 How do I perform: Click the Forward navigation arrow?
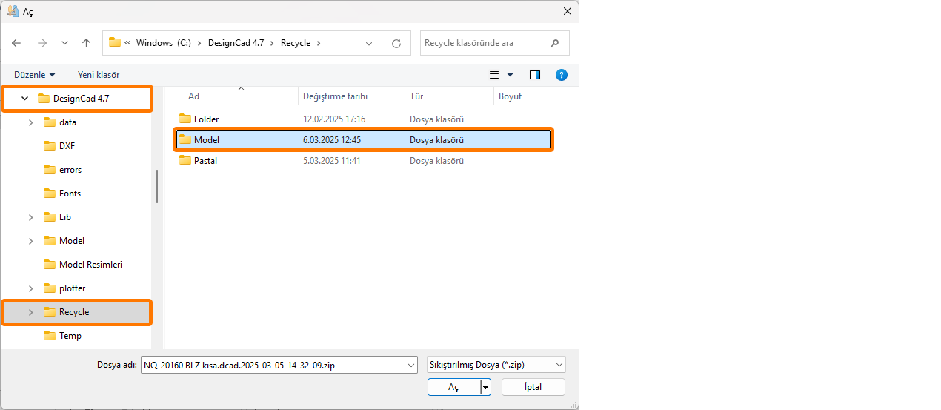[x=42, y=43]
